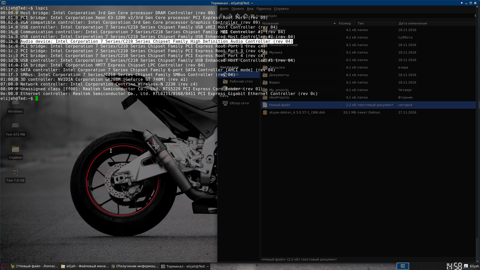Open the Файл menu in file manager

click(x=224, y=8)
